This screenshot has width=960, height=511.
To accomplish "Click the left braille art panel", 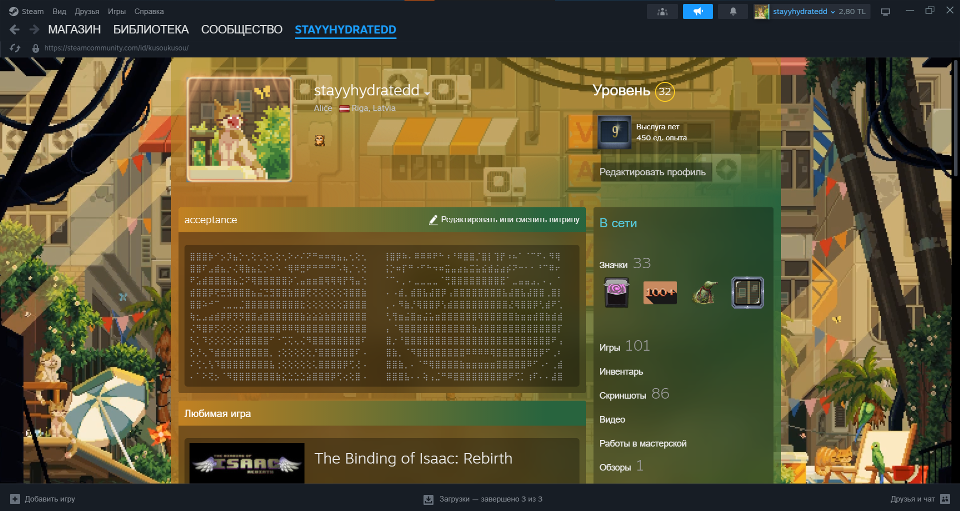I will point(278,317).
